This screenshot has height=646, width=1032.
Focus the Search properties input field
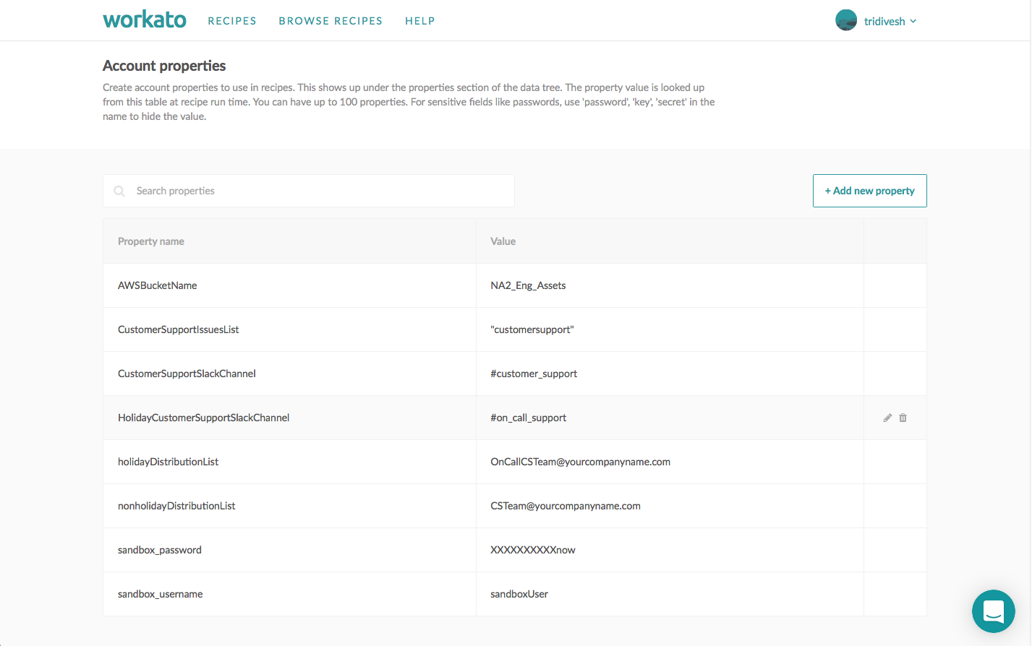coord(318,191)
